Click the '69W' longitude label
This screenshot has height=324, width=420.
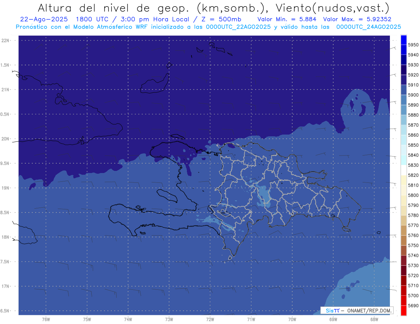click(x=333, y=319)
